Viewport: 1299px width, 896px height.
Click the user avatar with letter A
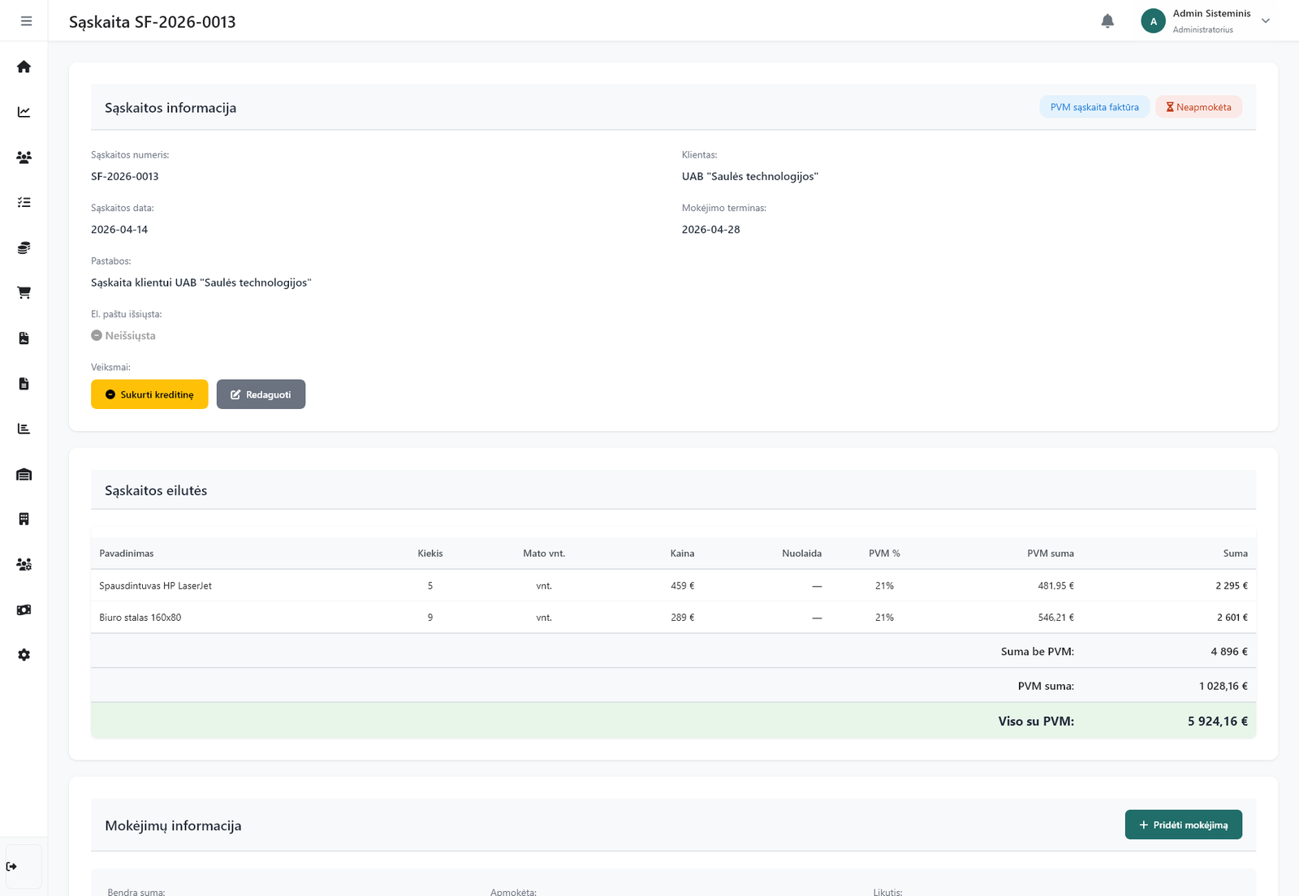click(1153, 21)
